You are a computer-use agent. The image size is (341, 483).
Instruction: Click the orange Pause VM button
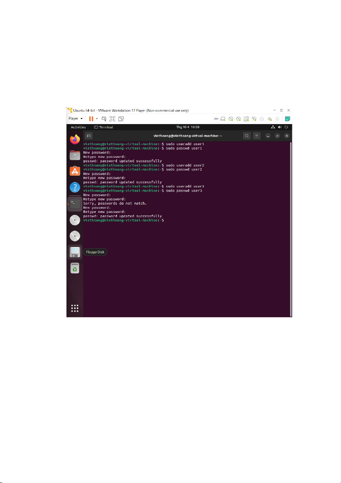coord(91,118)
